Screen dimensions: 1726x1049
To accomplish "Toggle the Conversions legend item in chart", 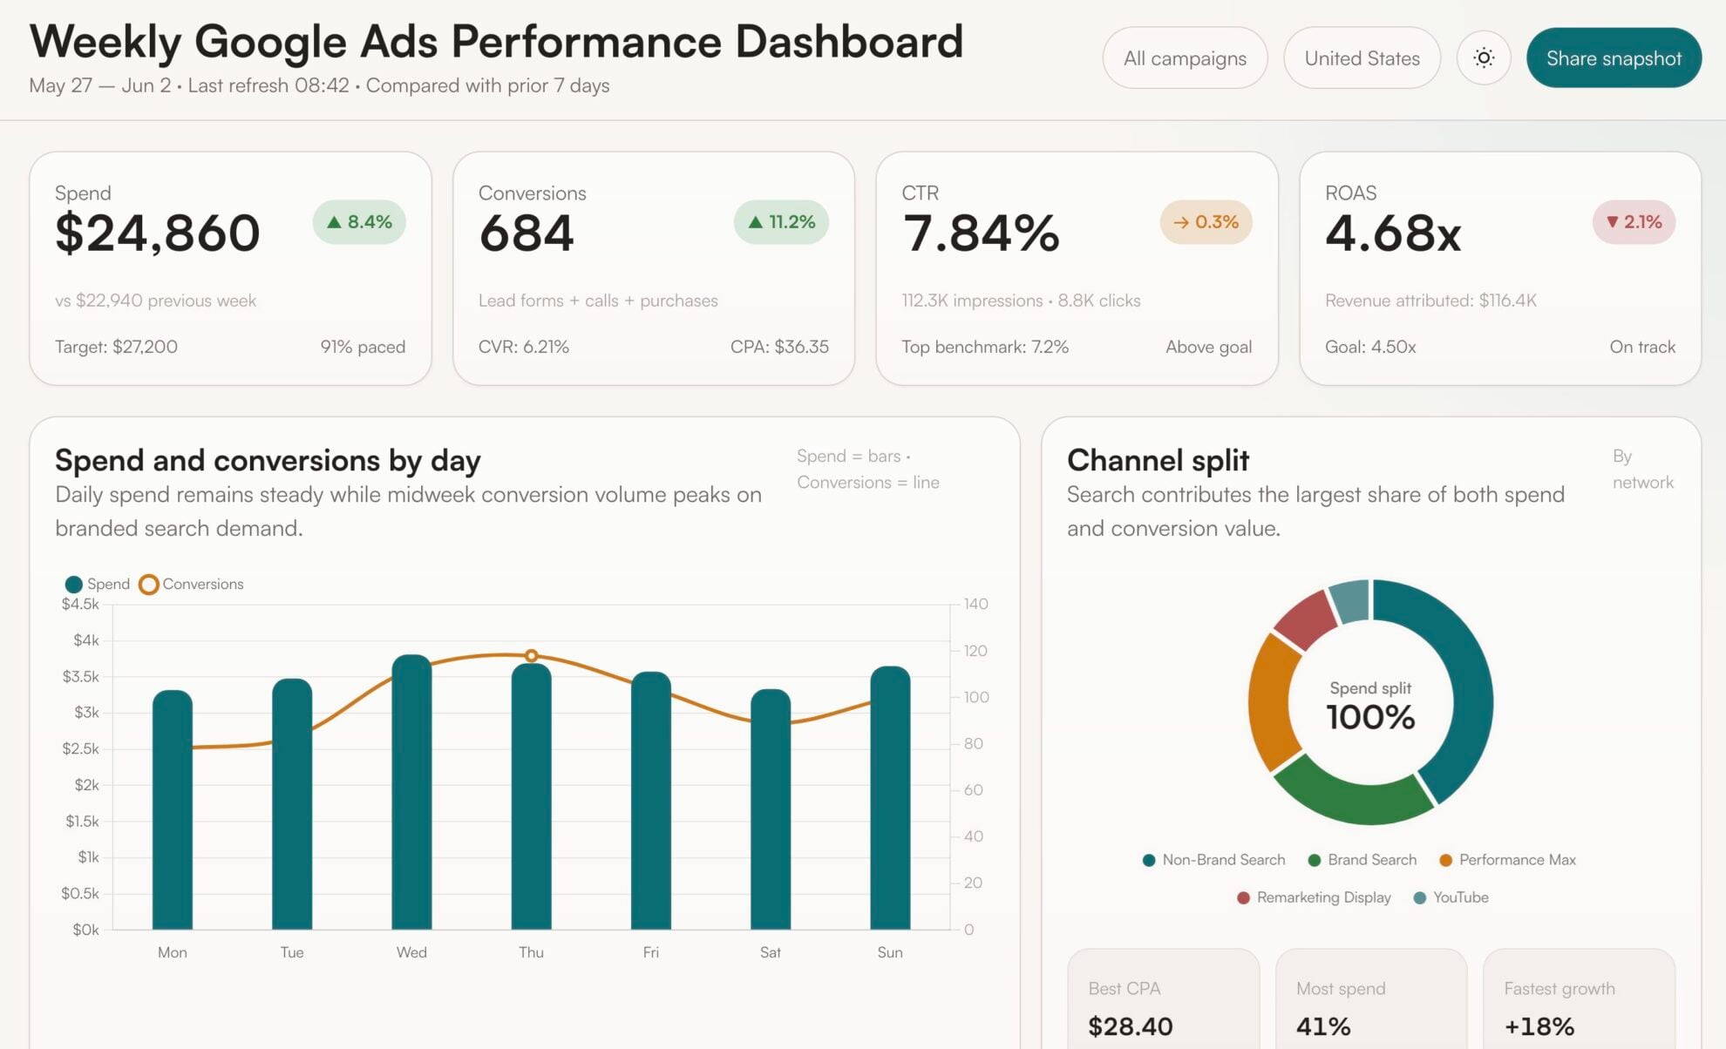I will (x=192, y=584).
